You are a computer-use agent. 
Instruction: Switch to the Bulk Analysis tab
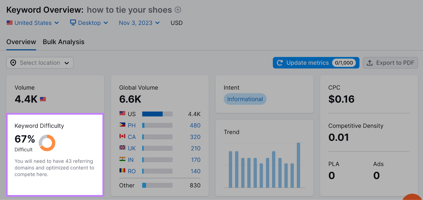click(x=63, y=42)
